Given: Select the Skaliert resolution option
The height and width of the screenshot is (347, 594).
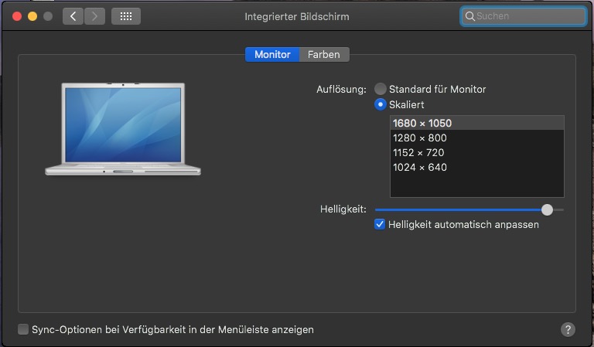Looking at the screenshot, I should 381,104.
